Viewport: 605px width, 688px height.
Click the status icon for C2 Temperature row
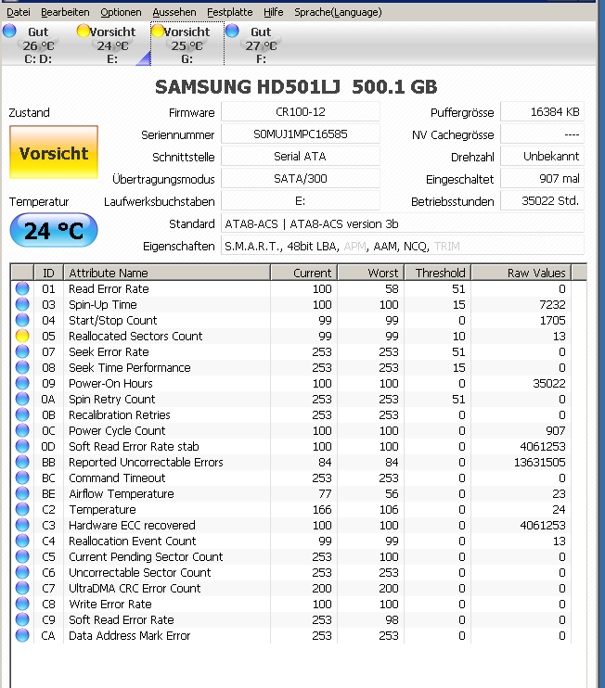[x=22, y=509]
